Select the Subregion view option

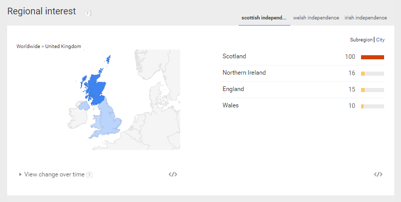361,39
